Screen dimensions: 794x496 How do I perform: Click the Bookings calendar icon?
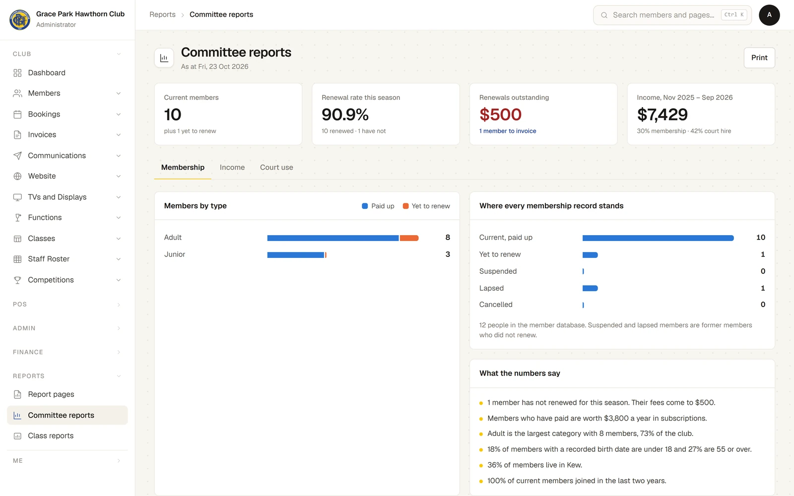(17, 114)
